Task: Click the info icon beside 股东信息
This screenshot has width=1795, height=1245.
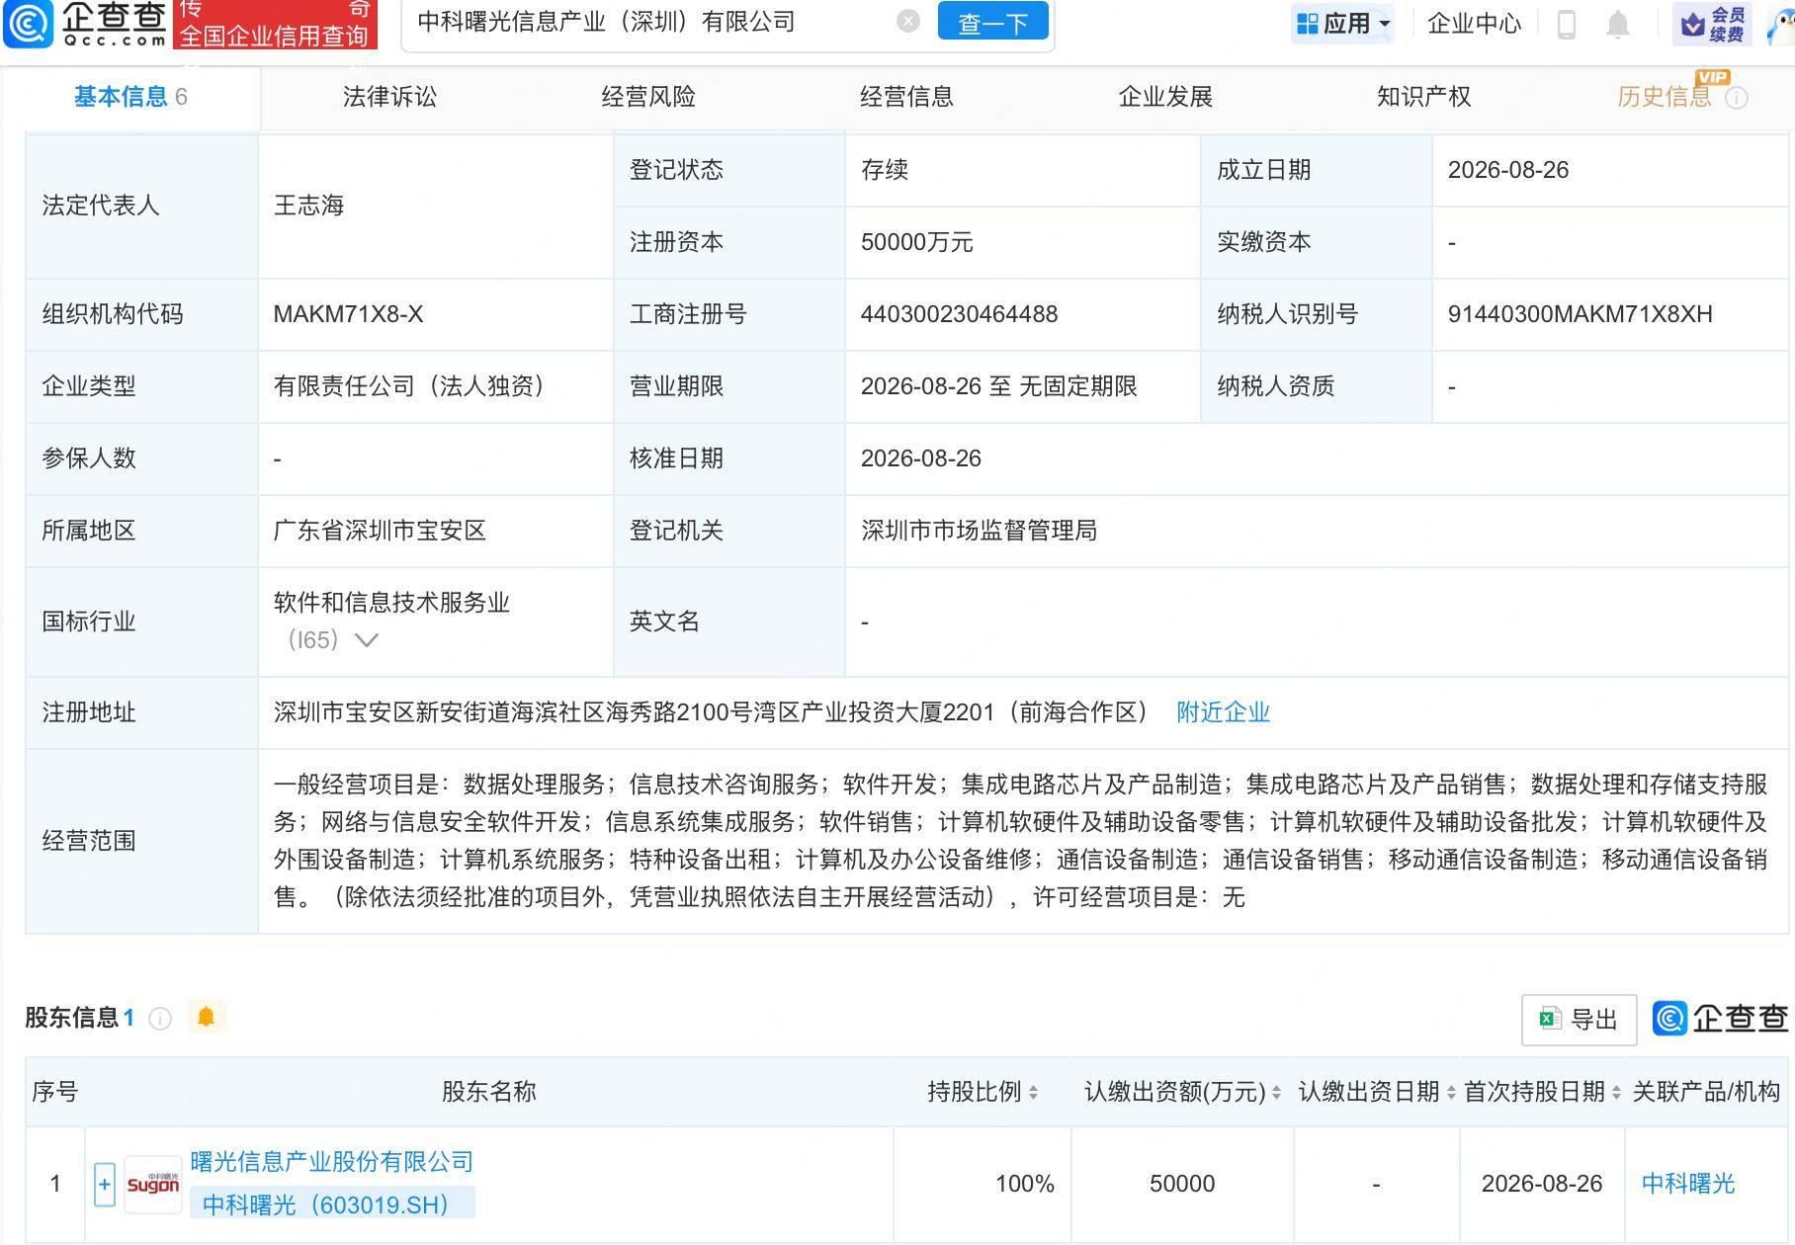Action: tap(159, 1019)
